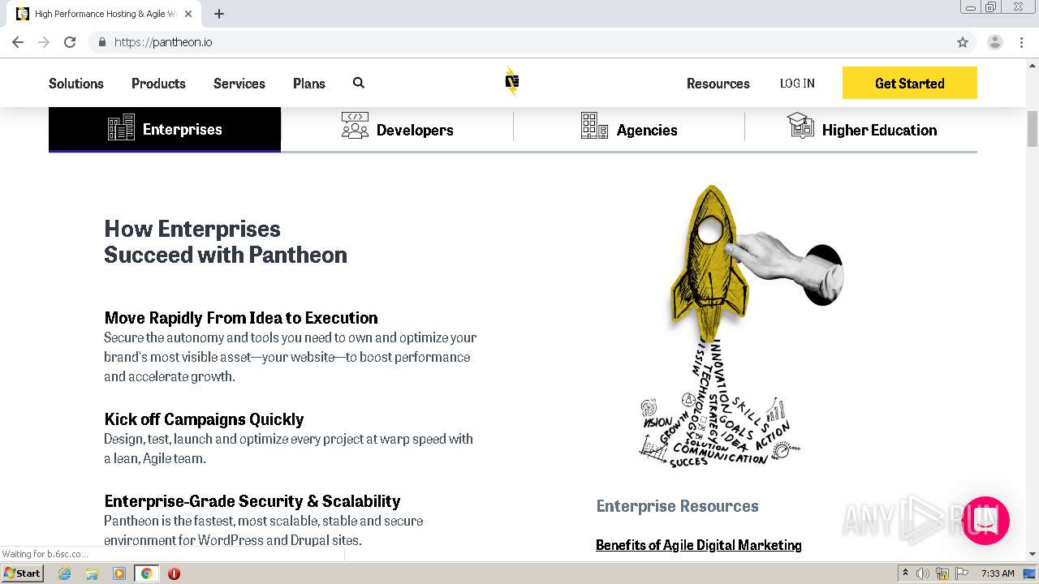Show hidden tray icons arrow

click(905, 573)
